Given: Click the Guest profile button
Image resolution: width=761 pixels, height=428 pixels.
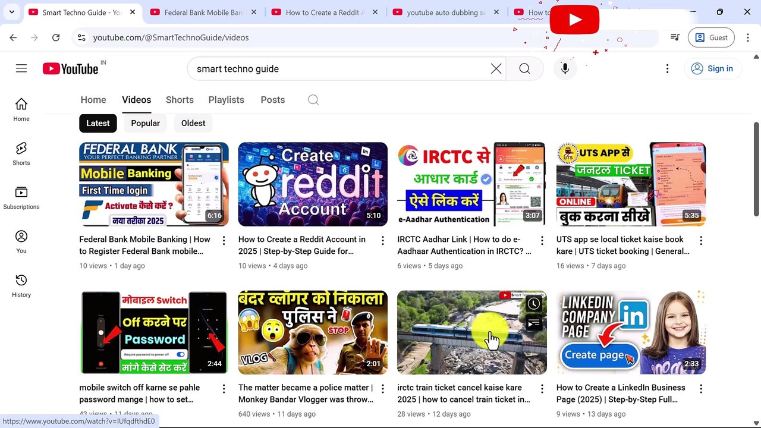Looking at the screenshot, I should click(711, 37).
